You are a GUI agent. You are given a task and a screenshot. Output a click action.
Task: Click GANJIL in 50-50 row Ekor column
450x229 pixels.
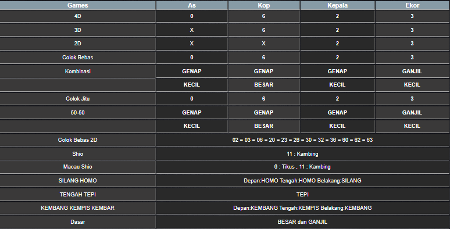pos(412,113)
